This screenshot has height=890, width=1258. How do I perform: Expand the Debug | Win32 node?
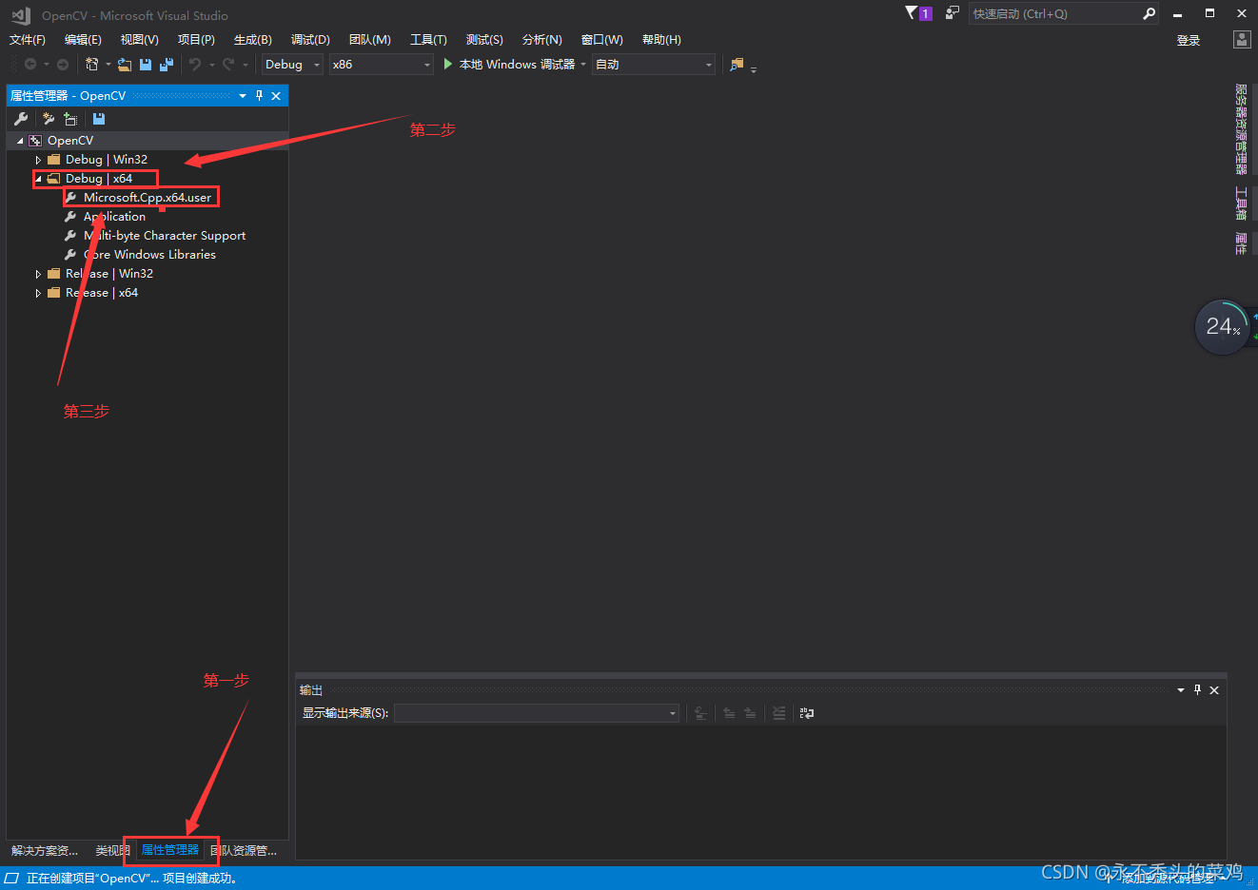38,160
